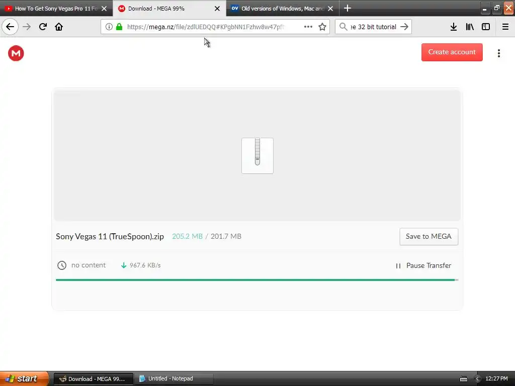The image size is (515, 386).
Task: Click the clock icon beside no content
Action: 62,265
